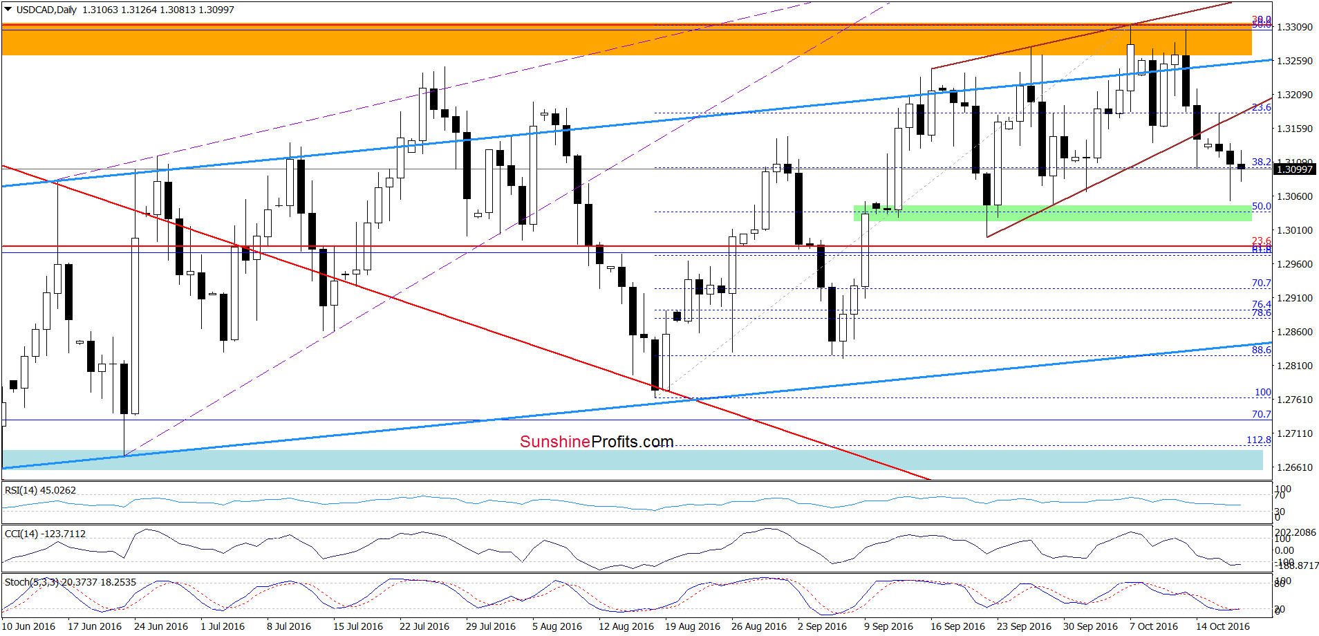The image size is (1319, 636).
Task: Click the 1.28600 price axis label
Action: click(x=1294, y=332)
